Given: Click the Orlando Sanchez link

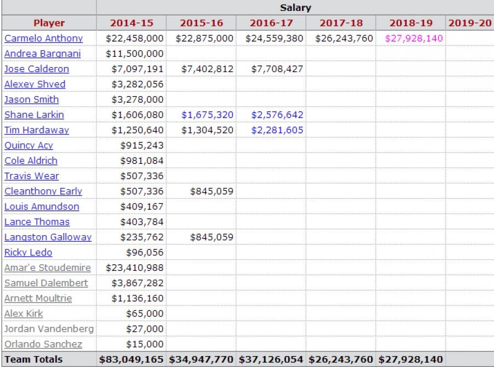Looking at the screenshot, I should click(x=43, y=344).
